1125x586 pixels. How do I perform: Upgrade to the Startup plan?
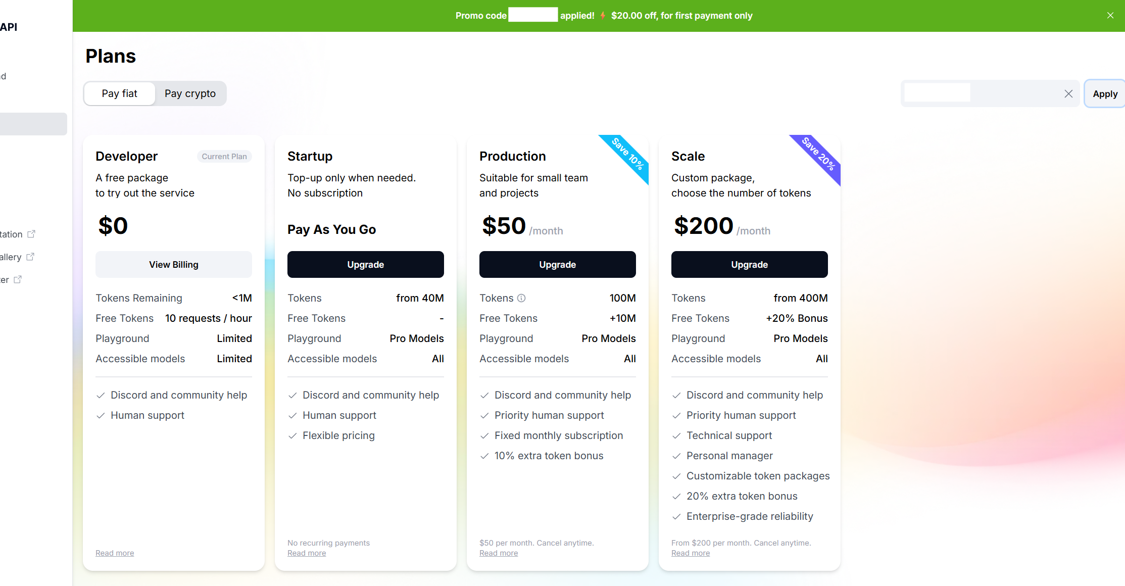pyautogui.click(x=366, y=264)
